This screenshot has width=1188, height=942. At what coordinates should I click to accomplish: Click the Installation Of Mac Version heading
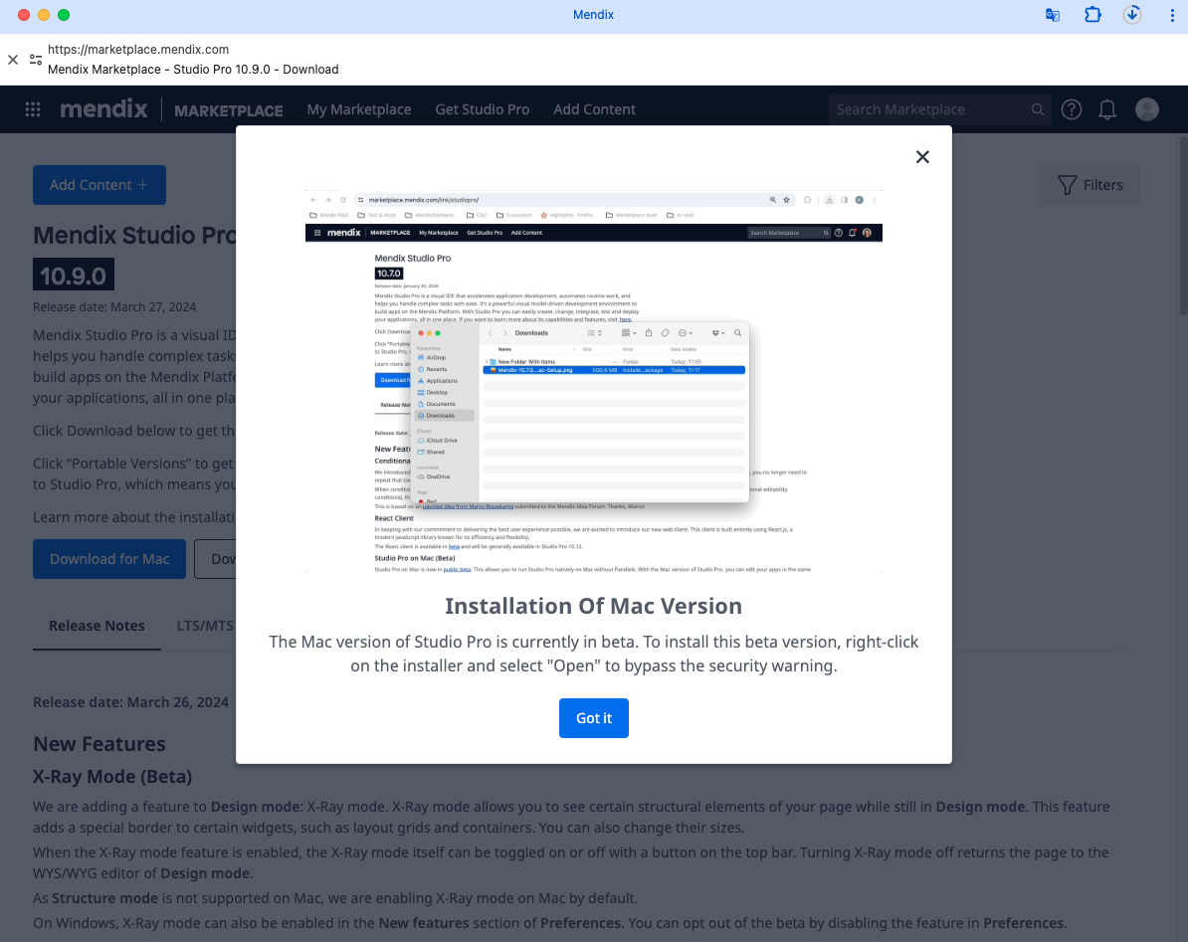pos(593,606)
